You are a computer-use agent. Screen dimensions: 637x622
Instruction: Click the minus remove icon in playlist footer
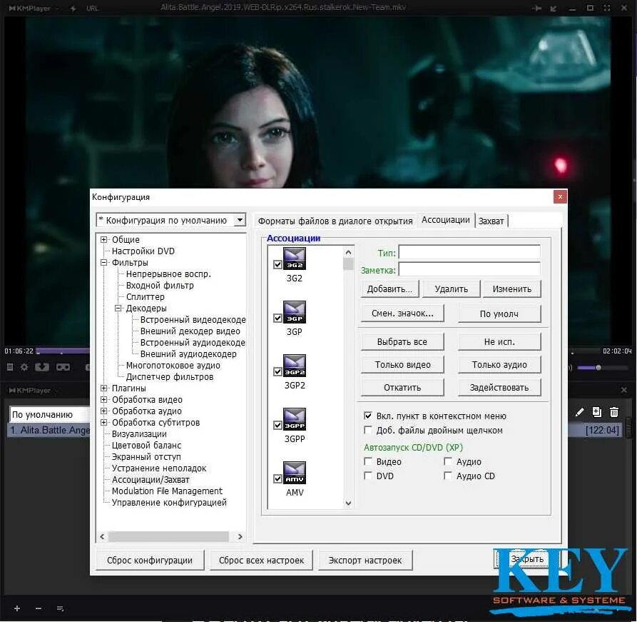tap(39, 608)
